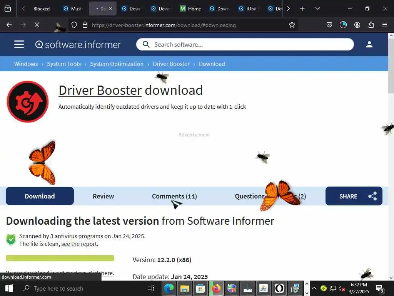Click the Search software field

pos(245,45)
